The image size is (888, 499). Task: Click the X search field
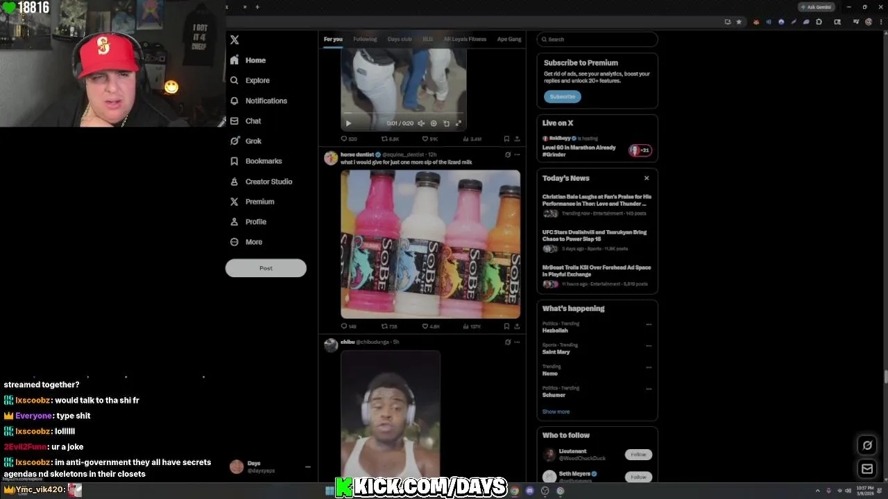click(x=597, y=40)
